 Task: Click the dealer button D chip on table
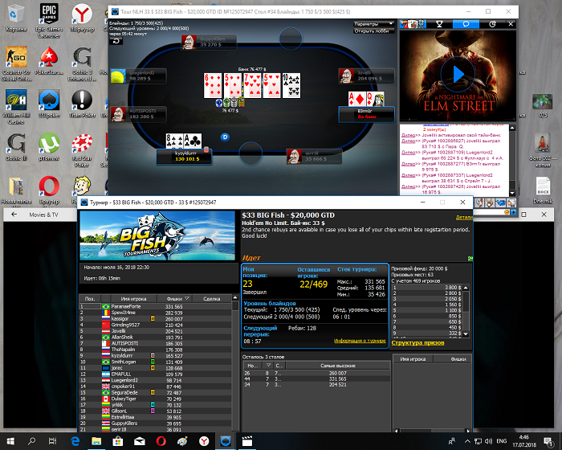[225, 137]
